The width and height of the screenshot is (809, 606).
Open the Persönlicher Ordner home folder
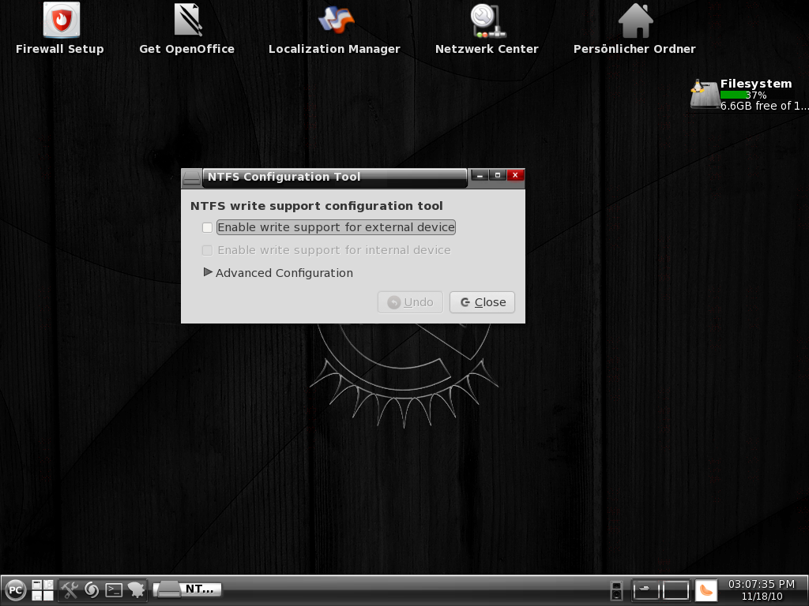pyautogui.click(x=635, y=21)
